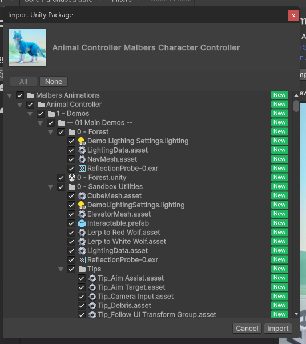Click the gear icon of CubeMesh.asset
The width and height of the screenshot is (306, 344).
coord(82,196)
